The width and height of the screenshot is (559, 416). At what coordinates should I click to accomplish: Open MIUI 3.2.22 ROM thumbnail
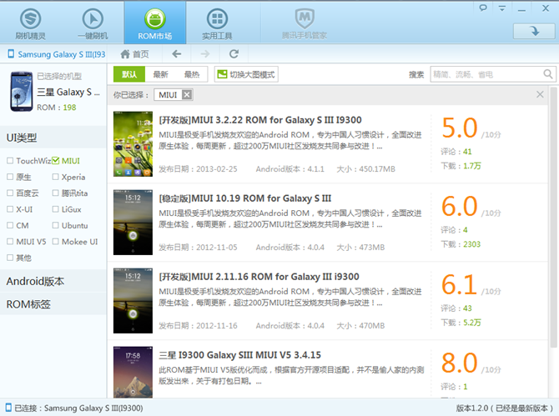(133, 144)
